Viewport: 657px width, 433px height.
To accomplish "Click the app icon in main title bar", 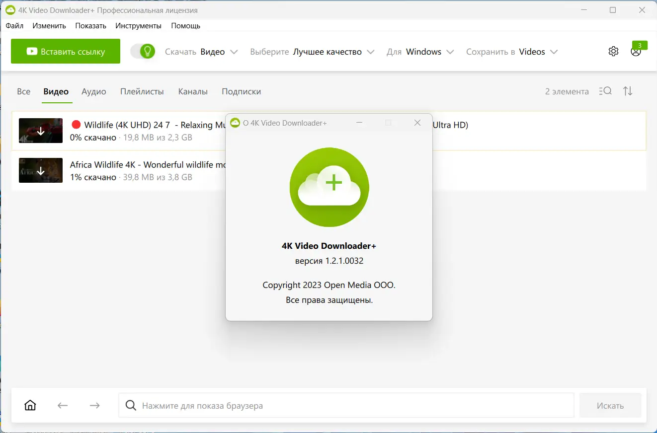I will pos(10,10).
